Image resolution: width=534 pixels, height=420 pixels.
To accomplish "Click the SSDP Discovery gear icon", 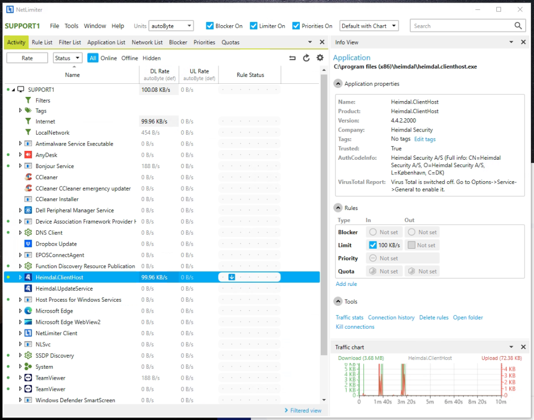I will click(x=28, y=356).
